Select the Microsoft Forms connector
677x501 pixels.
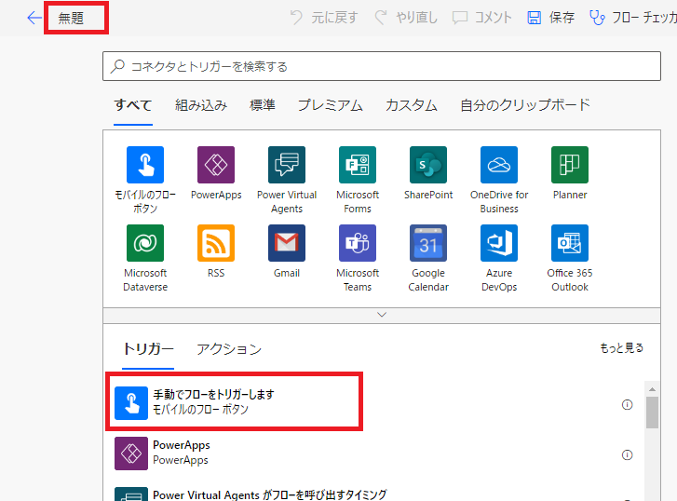358,180
